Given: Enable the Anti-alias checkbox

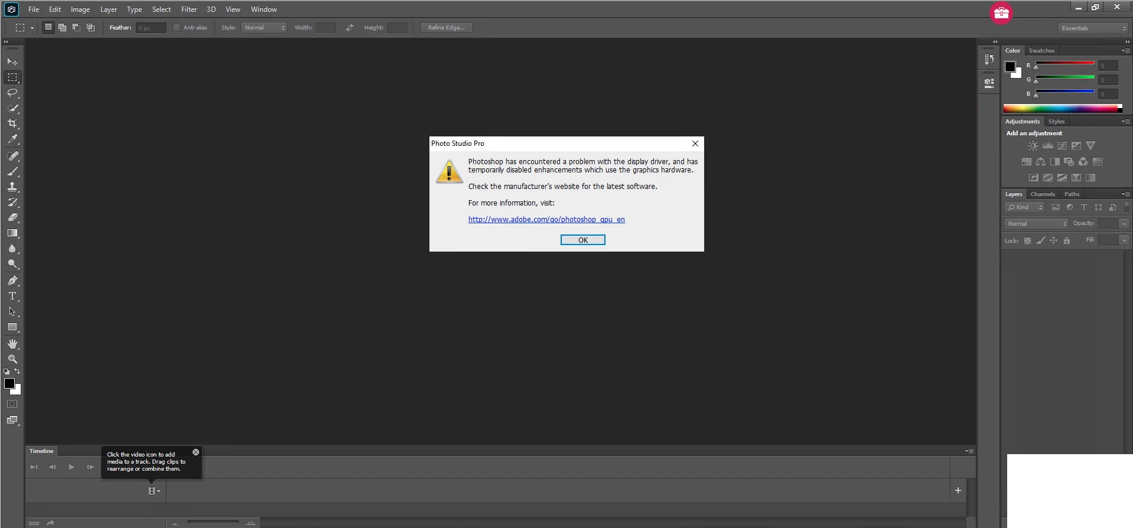Looking at the screenshot, I should [177, 28].
